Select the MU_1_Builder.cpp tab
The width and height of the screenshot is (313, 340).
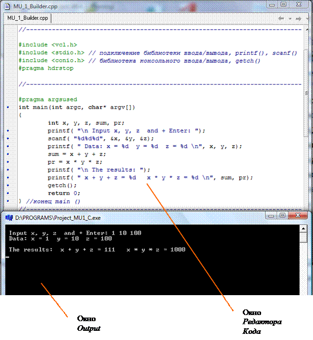pyautogui.click(x=29, y=18)
